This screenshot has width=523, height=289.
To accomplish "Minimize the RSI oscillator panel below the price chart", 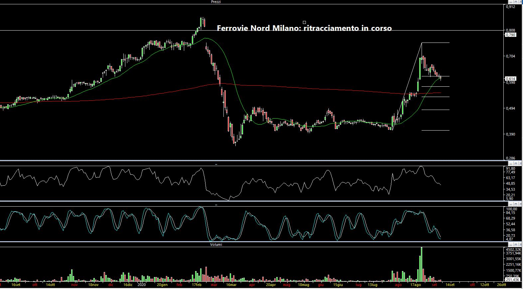I will click(511, 163).
